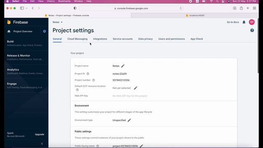The height and width of the screenshot is (148, 263).
Task: Switch to Data privacy tab
Action: [x=145, y=39]
